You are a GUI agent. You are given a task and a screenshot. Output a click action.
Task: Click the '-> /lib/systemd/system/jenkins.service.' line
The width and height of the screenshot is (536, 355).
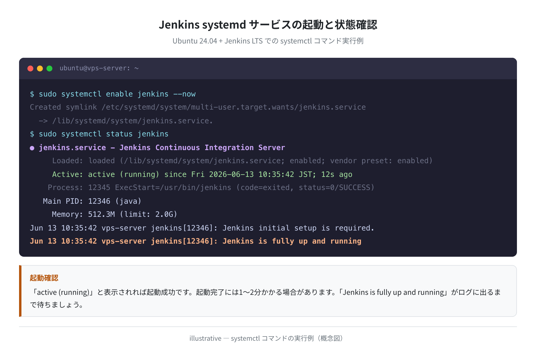click(126, 121)
